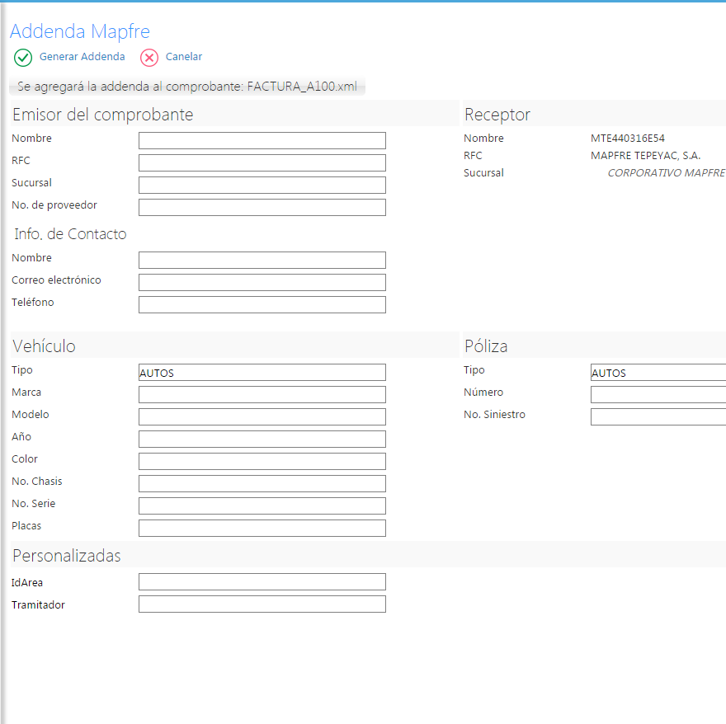
Task: Open the Vehículo Tipo field showing AUTOS
Action: [x=262, y=373]
